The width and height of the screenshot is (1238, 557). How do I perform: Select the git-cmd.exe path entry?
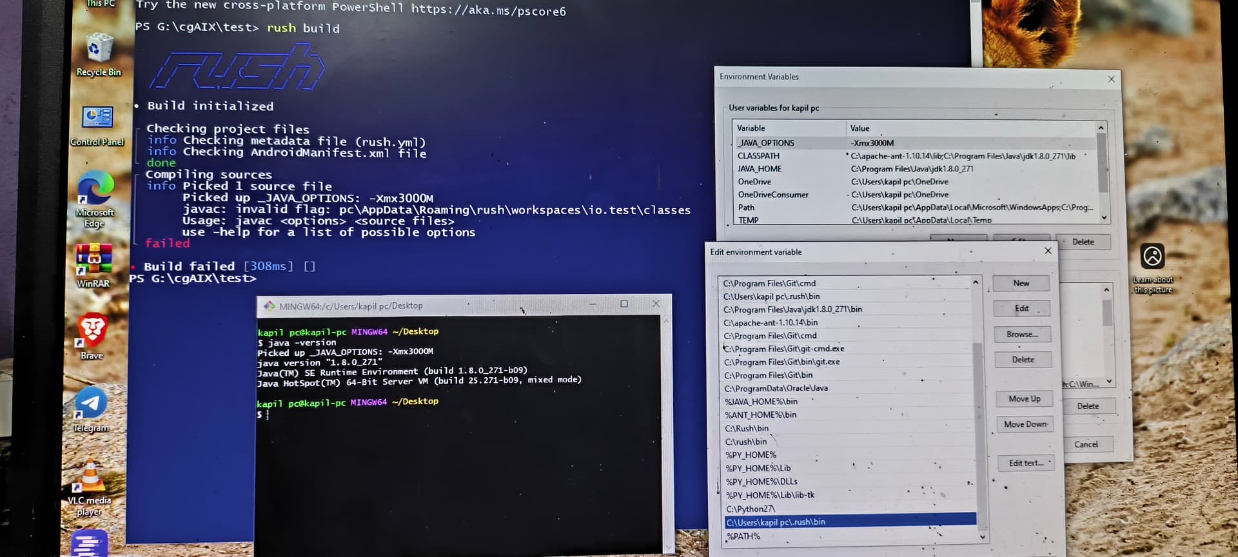(847, 349)
